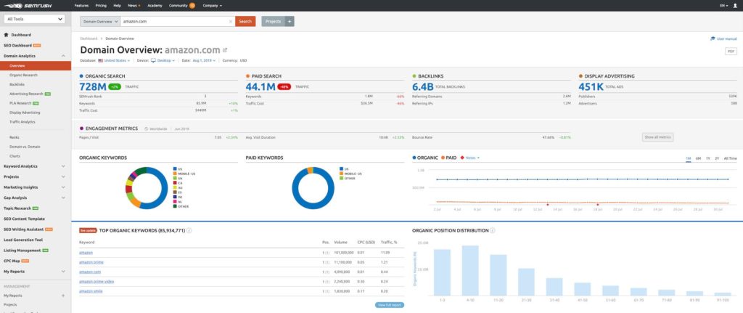Open the Help menu item
Screen dimensions: 743x313
tap(117, 6)
